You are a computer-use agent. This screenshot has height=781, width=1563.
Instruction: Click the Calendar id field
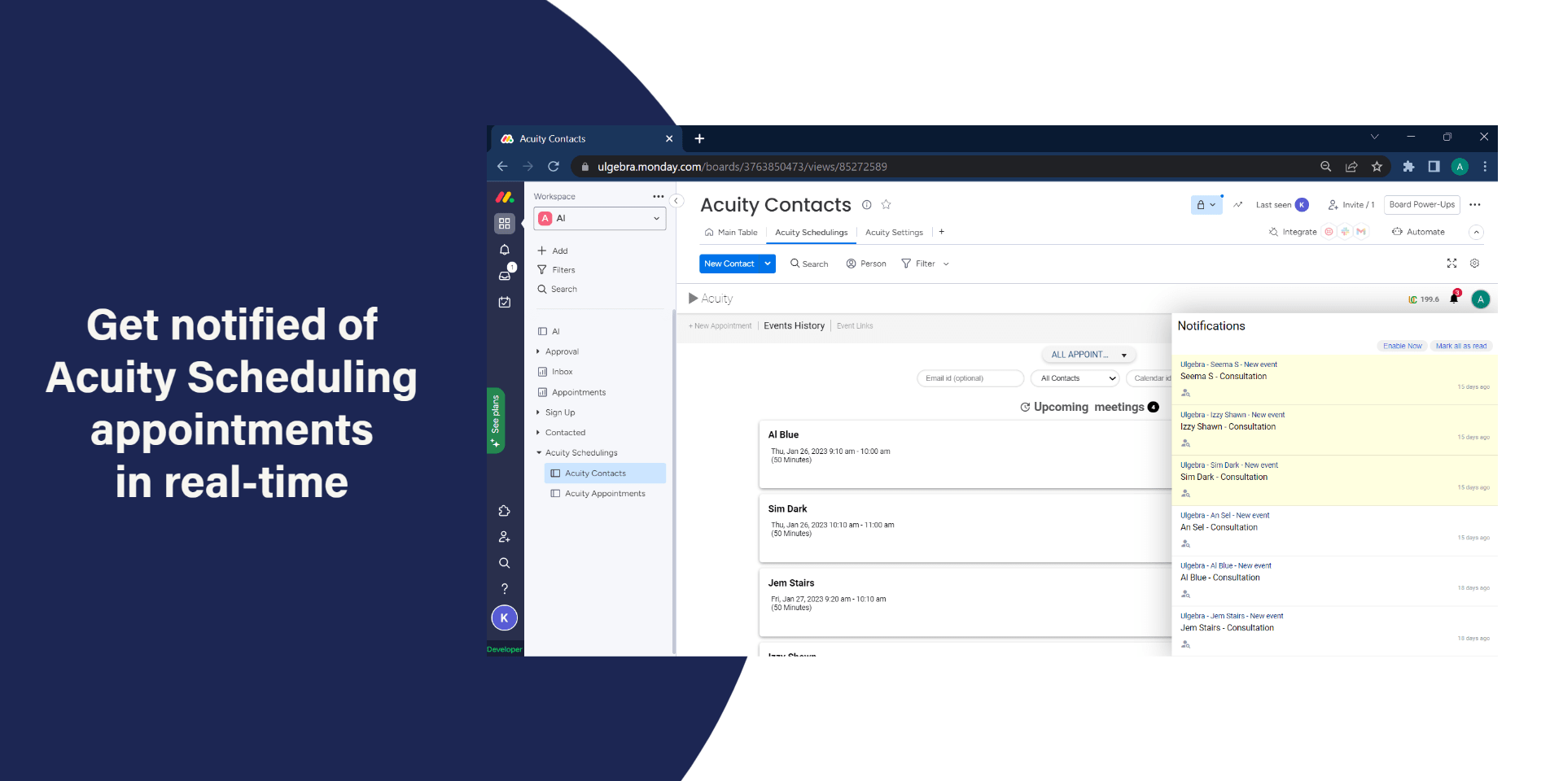point(1149,378)
